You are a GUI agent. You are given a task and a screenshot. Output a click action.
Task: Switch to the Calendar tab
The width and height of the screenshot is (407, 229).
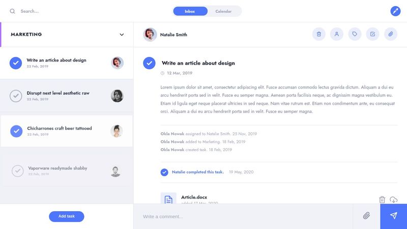coord(223,11)
